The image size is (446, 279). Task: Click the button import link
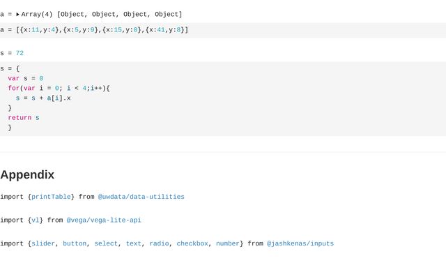coord(75,243)
